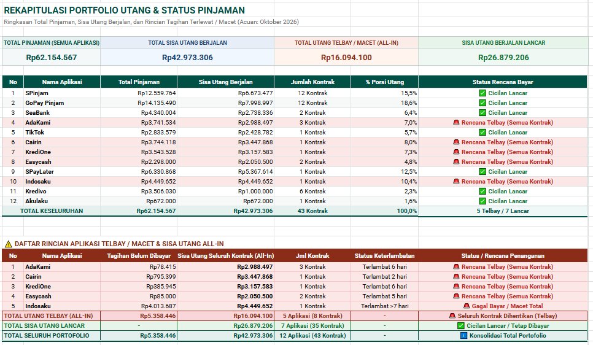This screenshot has height=345, width=593.
Task: Select the green check icon in SeaBank row
Action: click(482, 113)
